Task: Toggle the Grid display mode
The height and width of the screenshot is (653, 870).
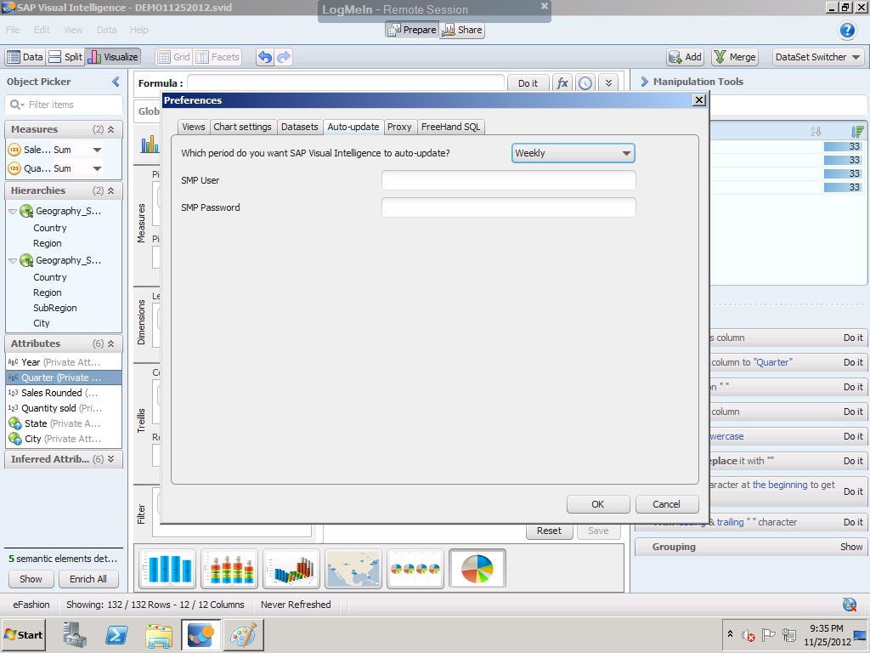Action: click(173, 57)
